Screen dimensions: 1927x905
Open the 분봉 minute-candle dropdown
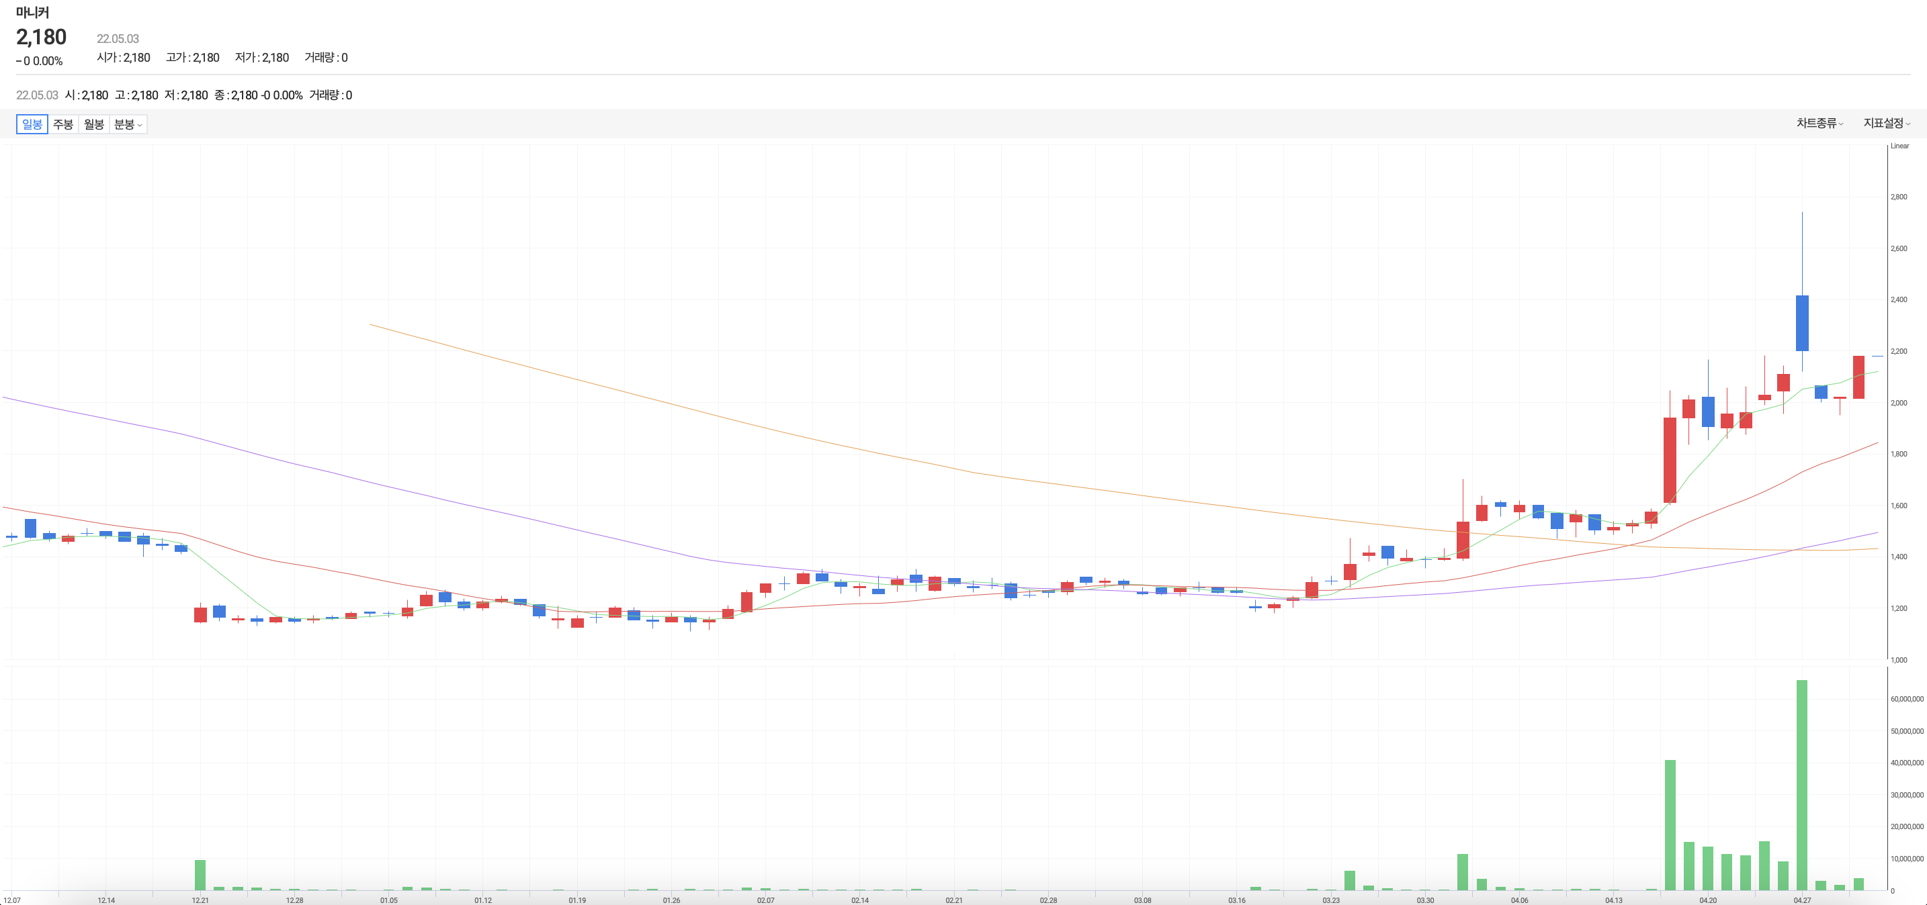click(128, 124)
